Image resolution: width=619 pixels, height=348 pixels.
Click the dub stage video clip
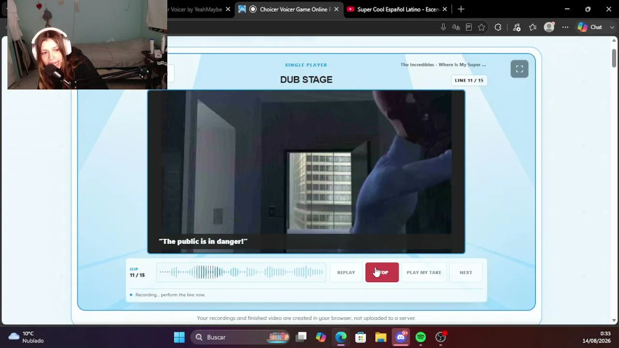[x=306, y=172]
